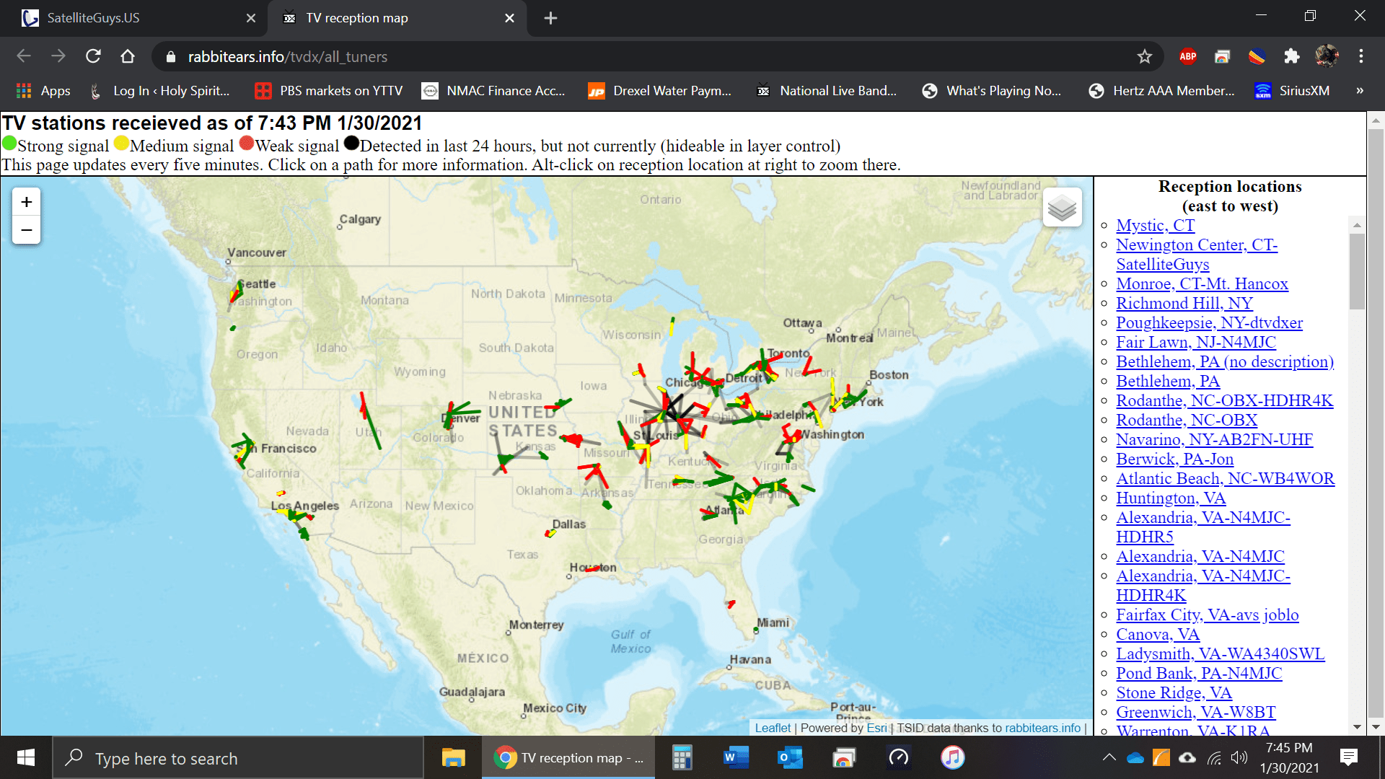This screenshot has width=1385, height=779.
Task: Go to the browser home page
Action: coord(128,56)
